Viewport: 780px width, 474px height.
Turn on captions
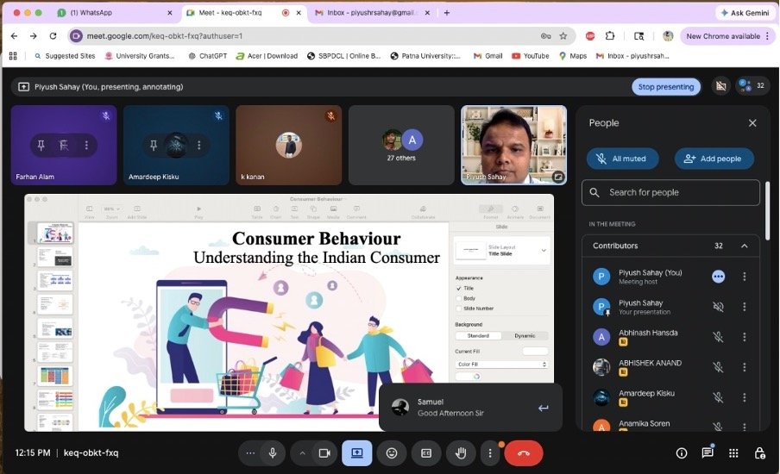pyautogui.click(x=426, y=453)
